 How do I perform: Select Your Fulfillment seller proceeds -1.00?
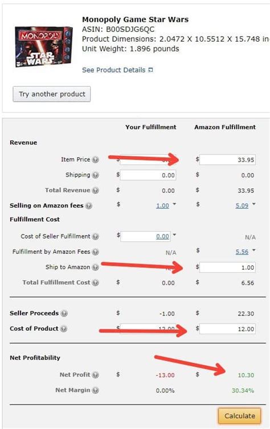click(167, 314)
